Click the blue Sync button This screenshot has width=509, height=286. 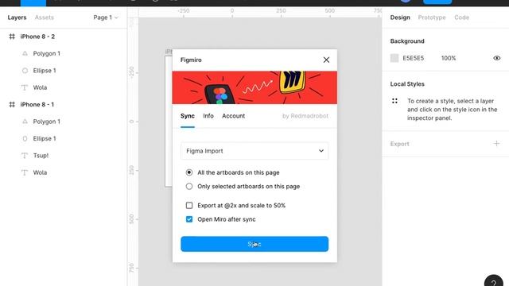(x=254, y=244)
